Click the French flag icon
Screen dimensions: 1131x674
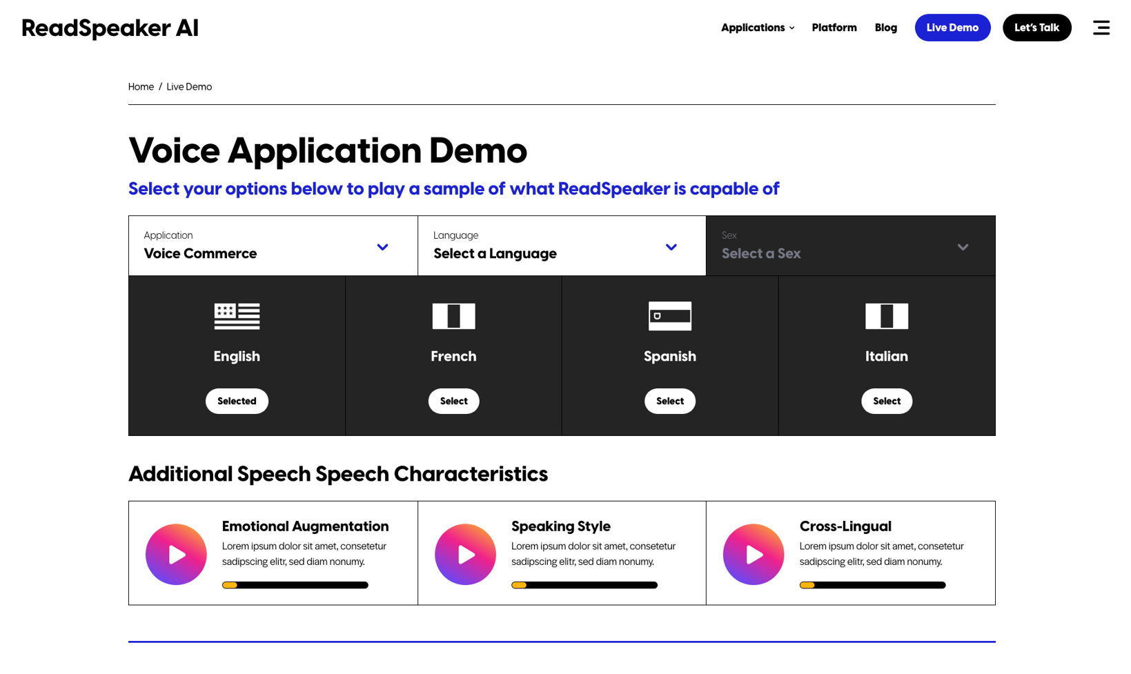coord(453,316)
